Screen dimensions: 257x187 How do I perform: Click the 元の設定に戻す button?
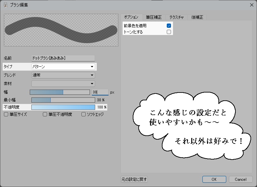click(134, 179)
